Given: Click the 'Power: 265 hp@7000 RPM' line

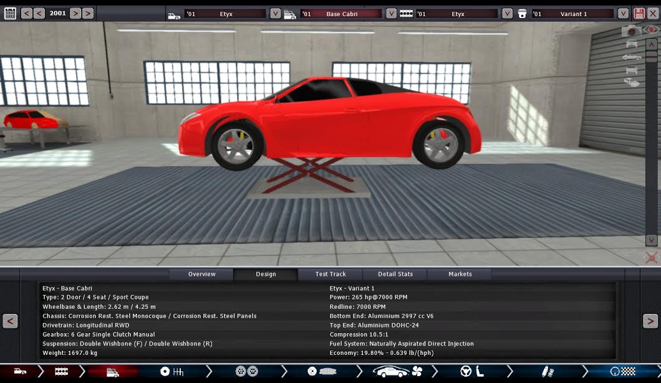Looking at the screenshot, I should pos(369,297).
